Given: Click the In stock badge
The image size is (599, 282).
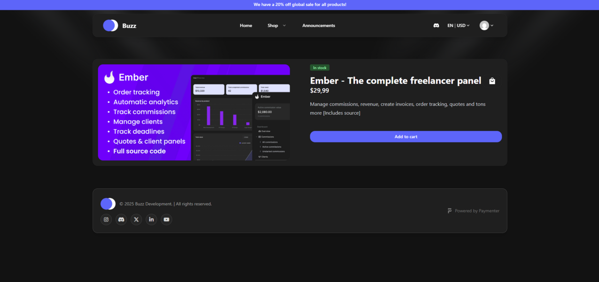Looking at the screenshot, I should [x=319, y=68].
